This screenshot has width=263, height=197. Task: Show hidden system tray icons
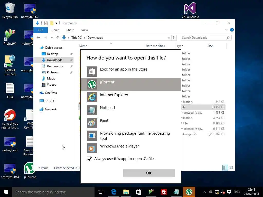(204, 192)
